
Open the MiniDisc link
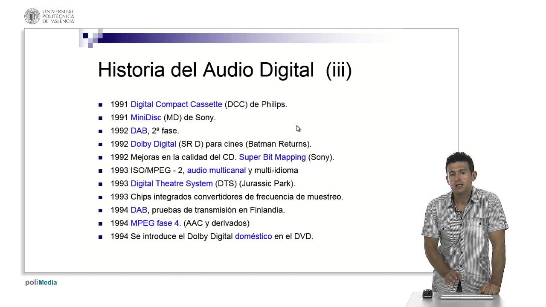pyautogui.click(x=146, y=118)
